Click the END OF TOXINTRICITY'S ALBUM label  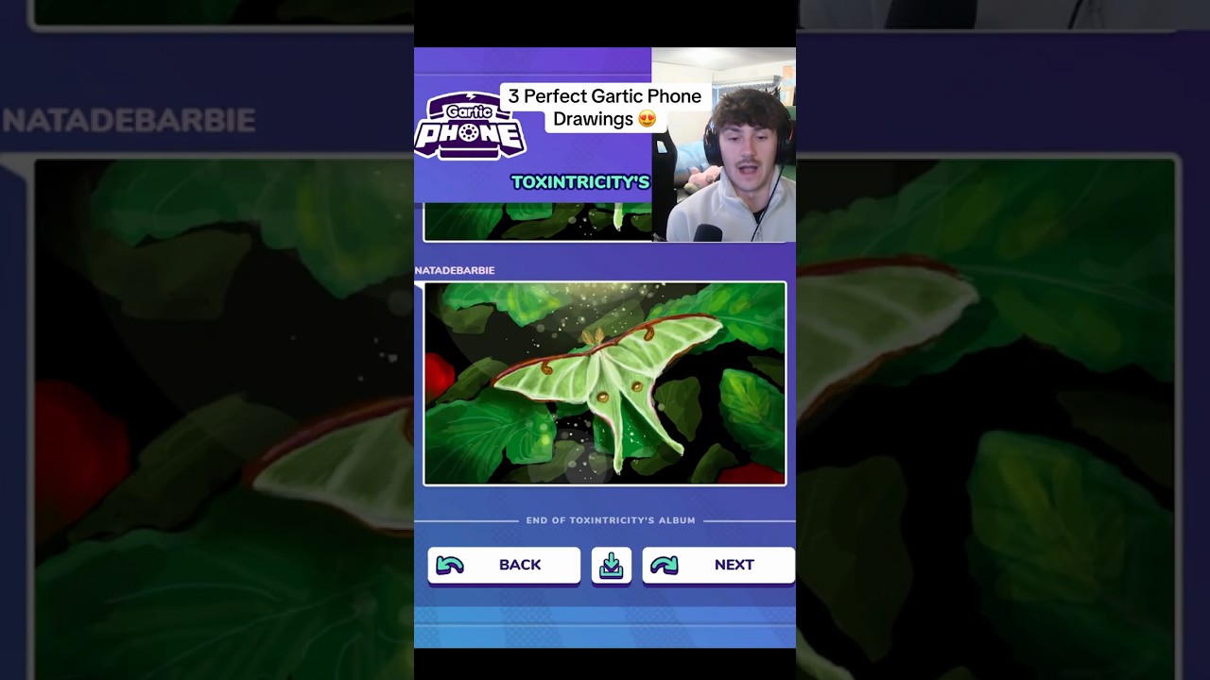click(611, 520)
